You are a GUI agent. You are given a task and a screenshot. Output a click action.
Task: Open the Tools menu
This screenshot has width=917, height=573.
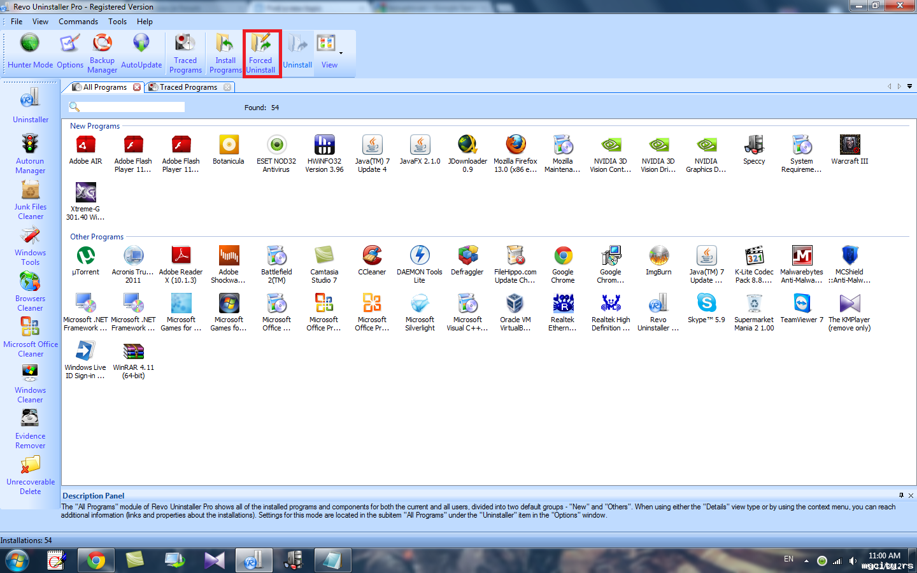point(117,22)
